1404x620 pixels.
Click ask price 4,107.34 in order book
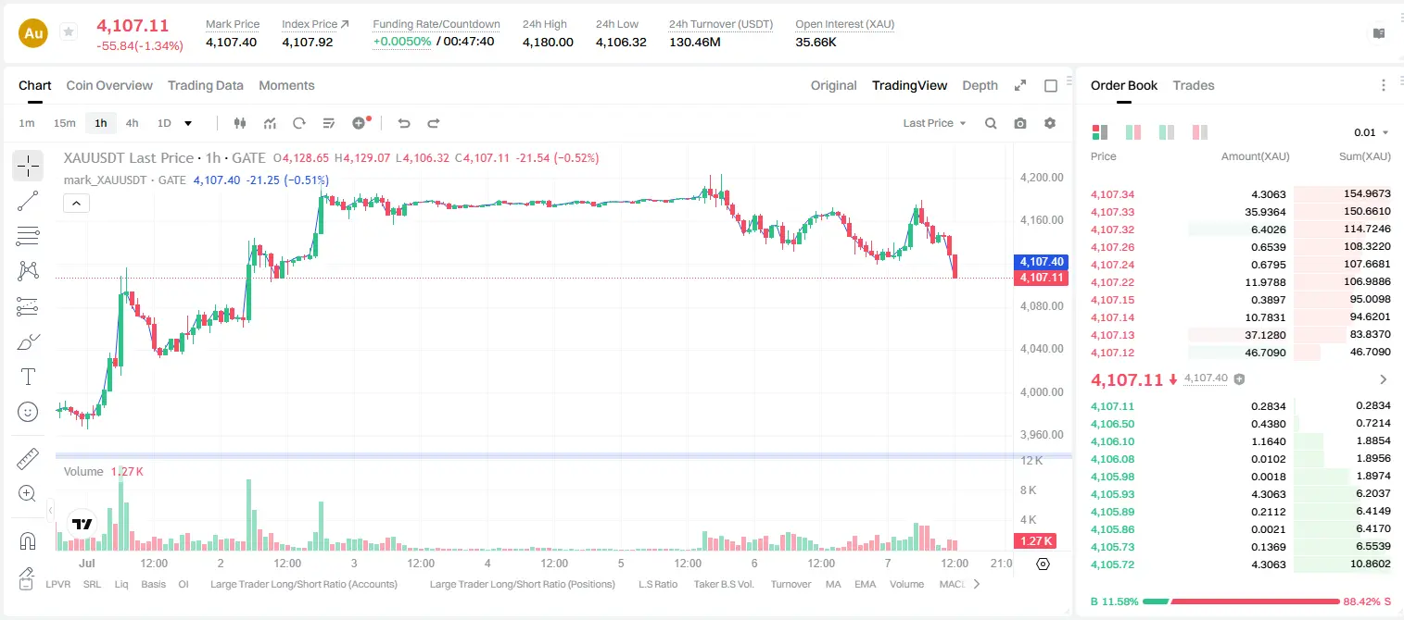[1113, 194]
